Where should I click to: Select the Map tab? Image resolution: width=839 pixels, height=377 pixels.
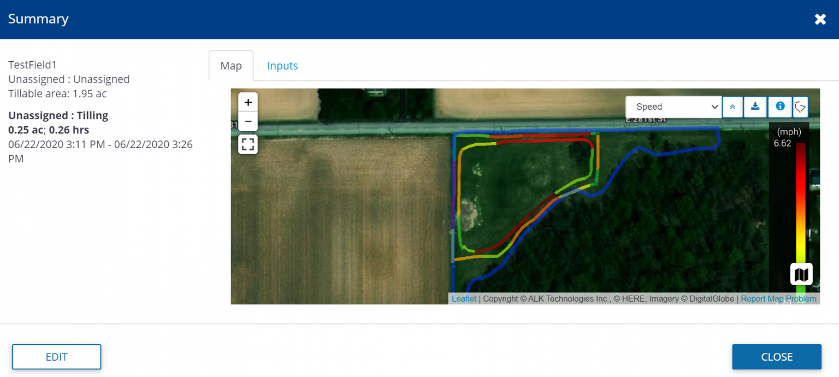(231, 66)
